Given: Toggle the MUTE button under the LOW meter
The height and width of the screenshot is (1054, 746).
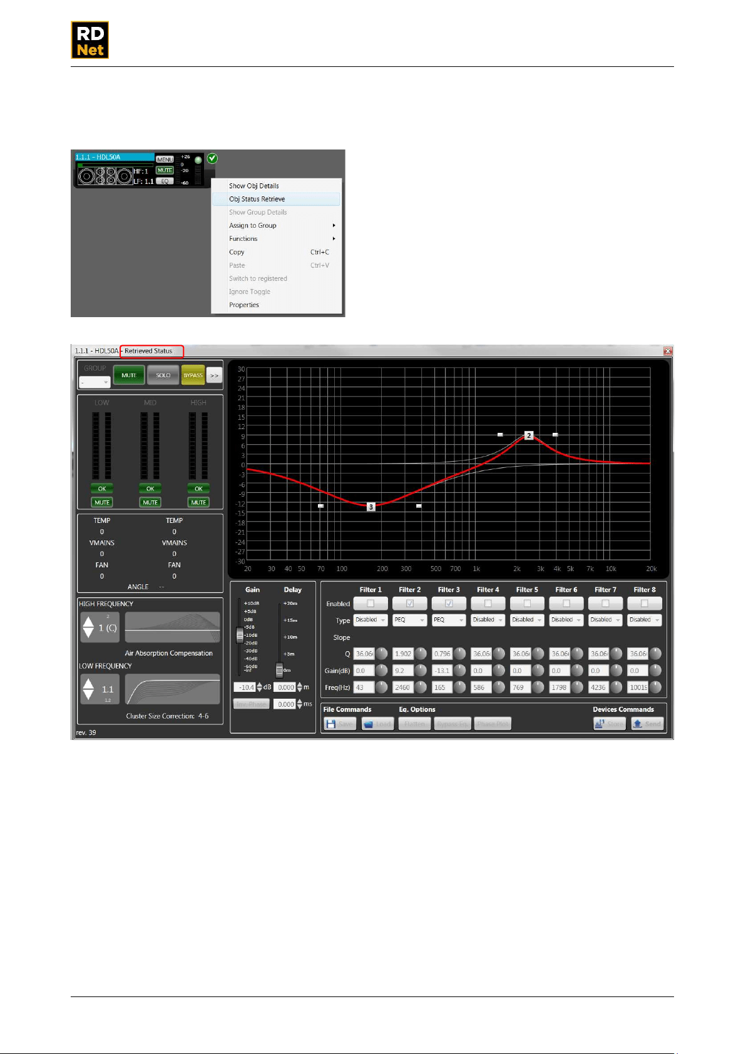Looking at the screenshot, I should tap(102, 502).
